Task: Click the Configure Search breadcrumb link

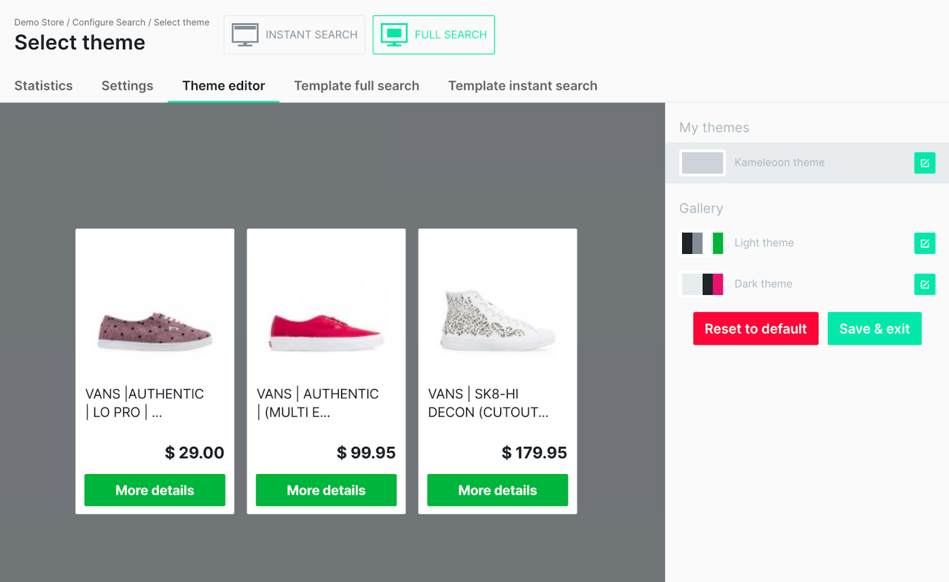Action: click(x=109, y=23)
